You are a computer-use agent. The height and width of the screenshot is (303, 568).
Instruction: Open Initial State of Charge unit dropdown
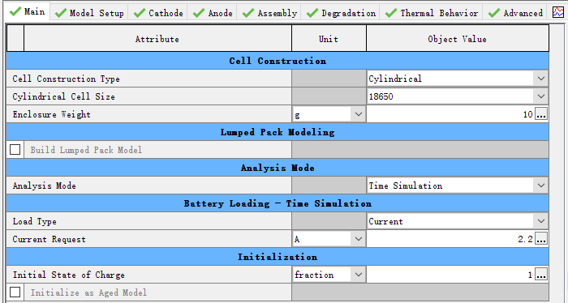(329, 275)
